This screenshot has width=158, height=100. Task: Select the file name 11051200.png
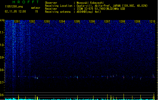click(14, 7)
